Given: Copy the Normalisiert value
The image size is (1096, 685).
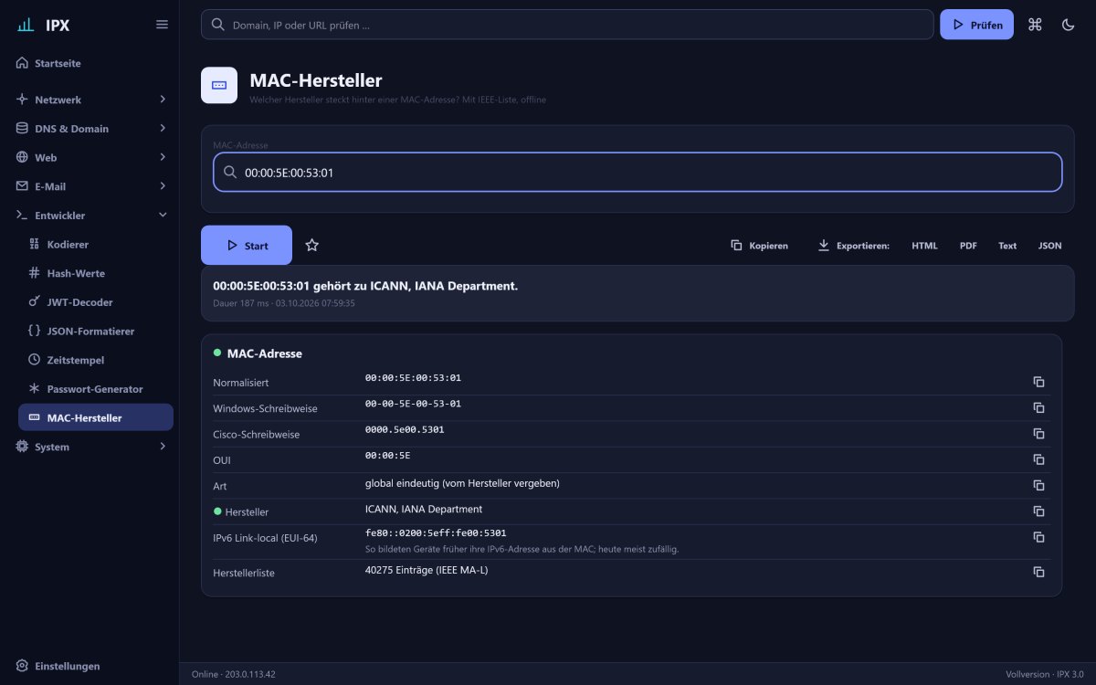Looking at the screenshot, I should pyautogui.click(x=1038, y=382).
